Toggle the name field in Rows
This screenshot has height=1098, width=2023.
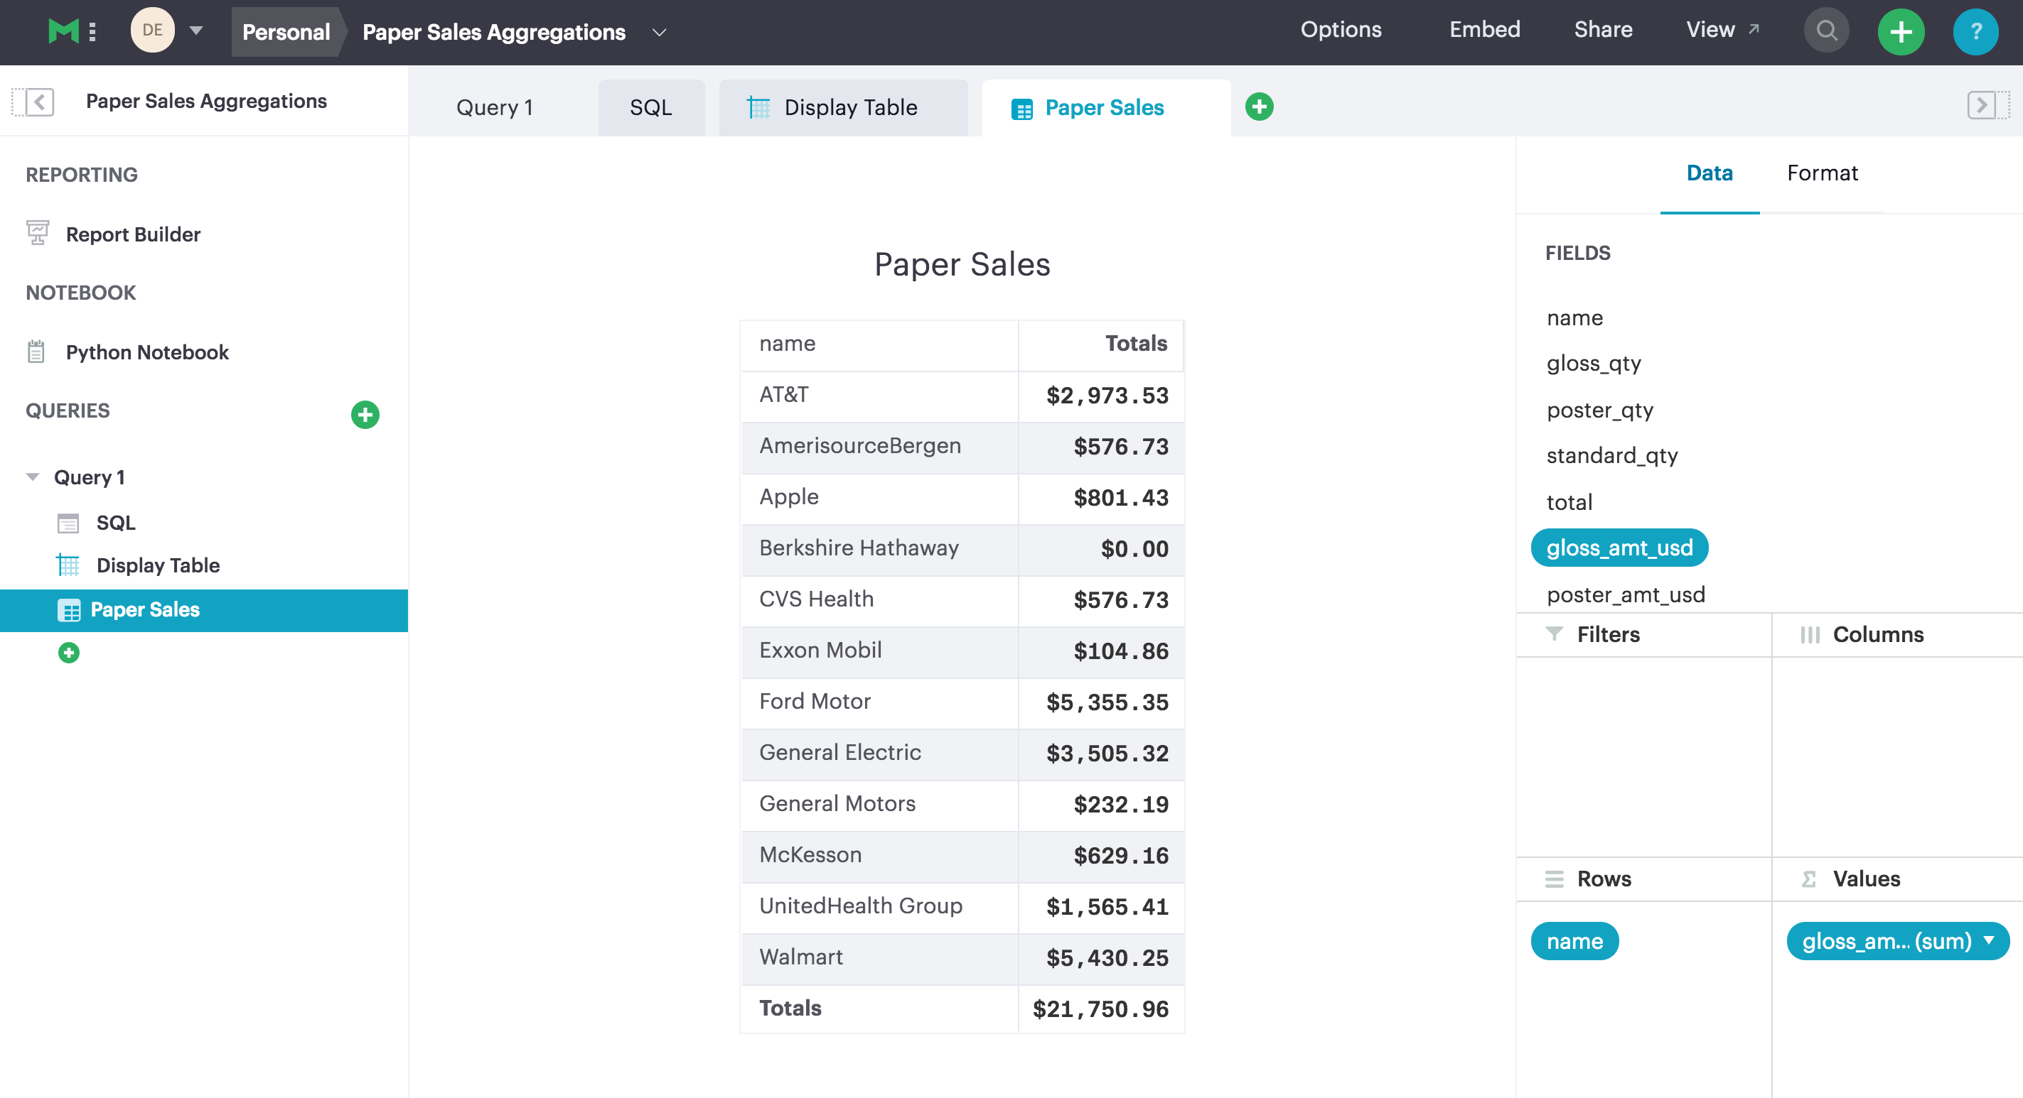tap(1572, 941)
